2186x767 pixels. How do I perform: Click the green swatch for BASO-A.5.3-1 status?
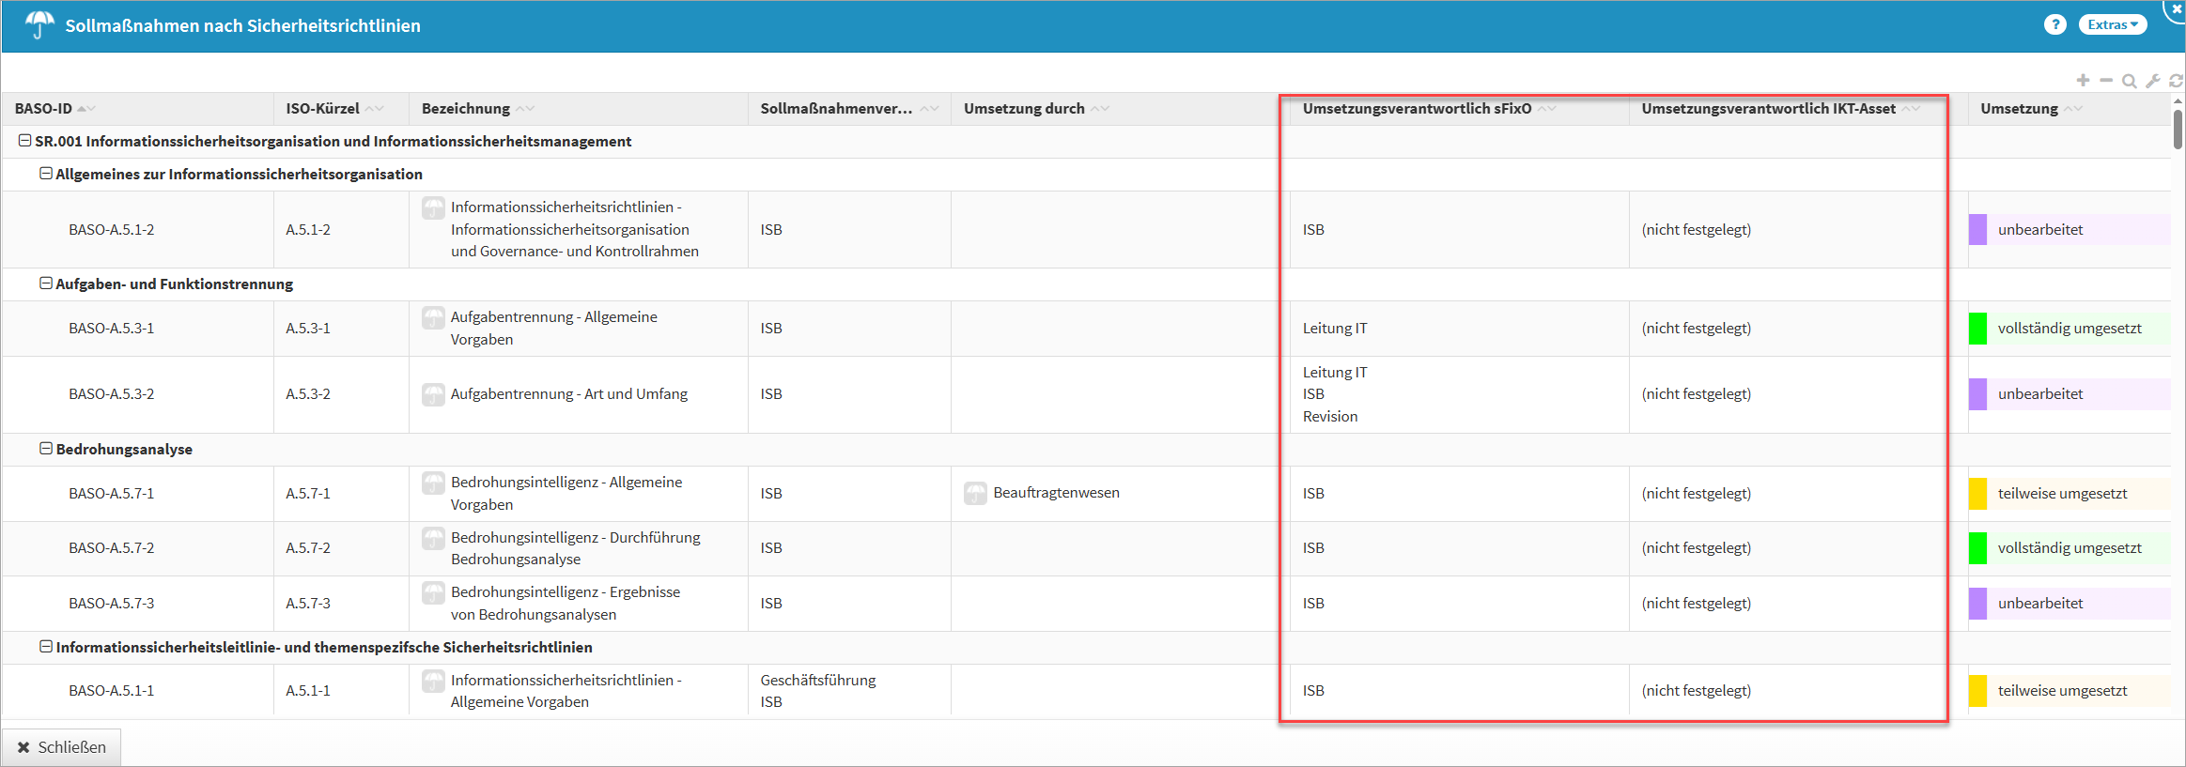point(1977,329)
